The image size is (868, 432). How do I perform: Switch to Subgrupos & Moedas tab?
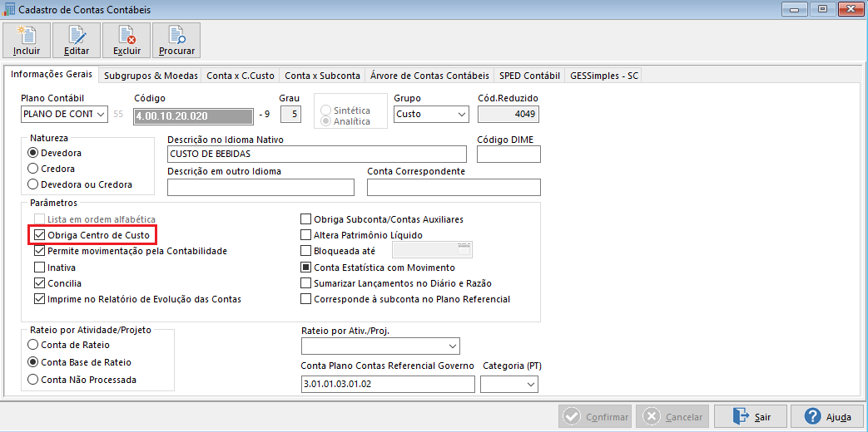(151, 76)
